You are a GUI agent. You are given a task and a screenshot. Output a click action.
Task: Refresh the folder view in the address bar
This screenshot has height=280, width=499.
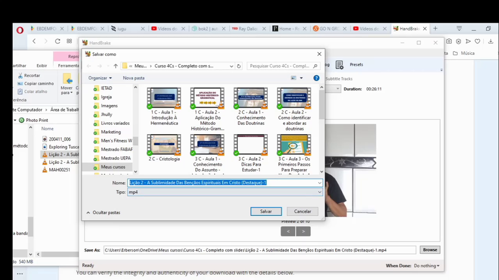(238, 66)
